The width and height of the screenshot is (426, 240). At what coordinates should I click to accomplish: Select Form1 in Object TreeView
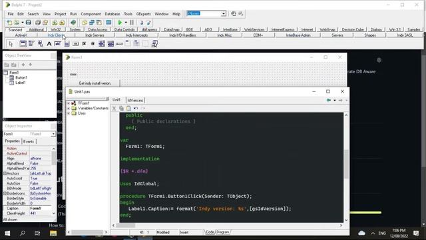pyautogui.click(x=14, y=73)
